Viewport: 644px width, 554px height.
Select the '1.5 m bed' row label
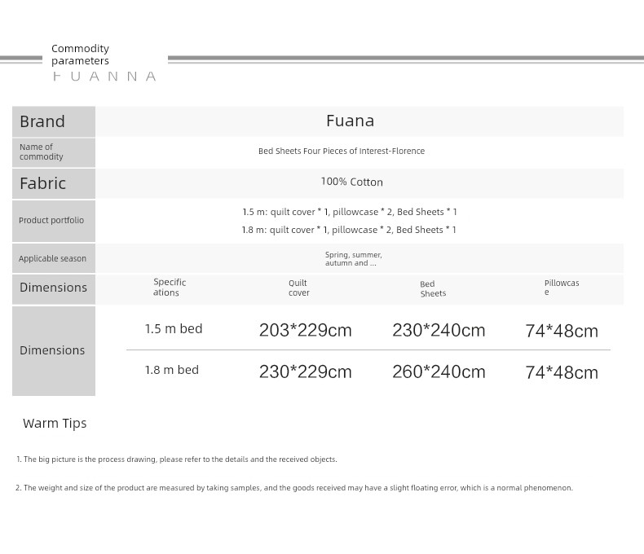pyautogui.click(x=174, y=328)
